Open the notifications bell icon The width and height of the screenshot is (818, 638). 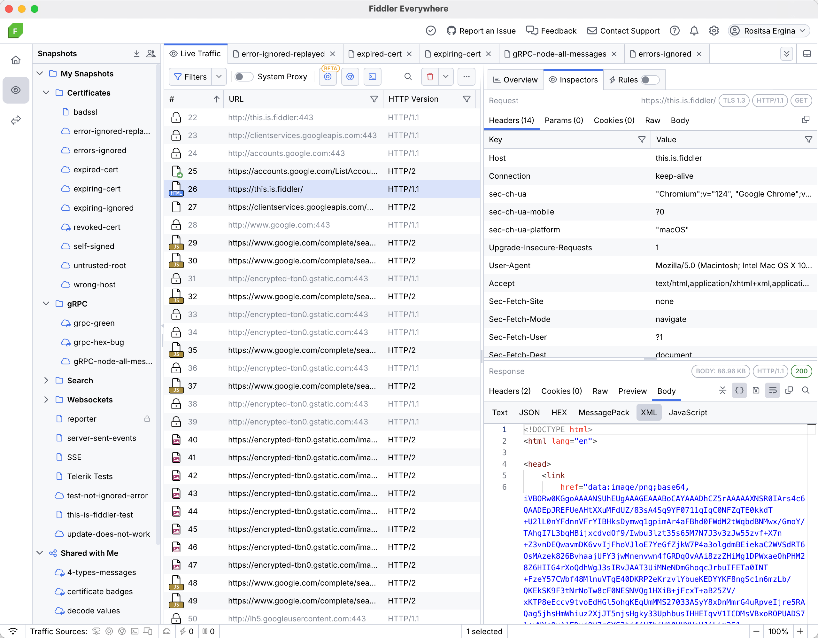pos(694,31)
